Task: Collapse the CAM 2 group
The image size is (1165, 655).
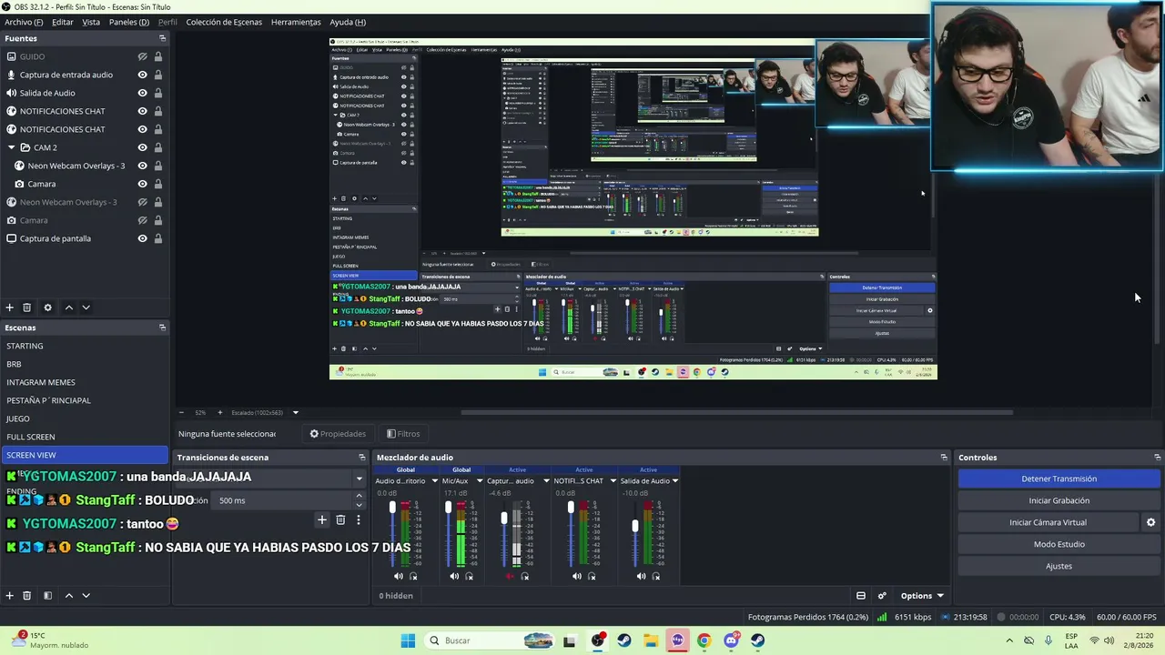Action: [11, 147]
